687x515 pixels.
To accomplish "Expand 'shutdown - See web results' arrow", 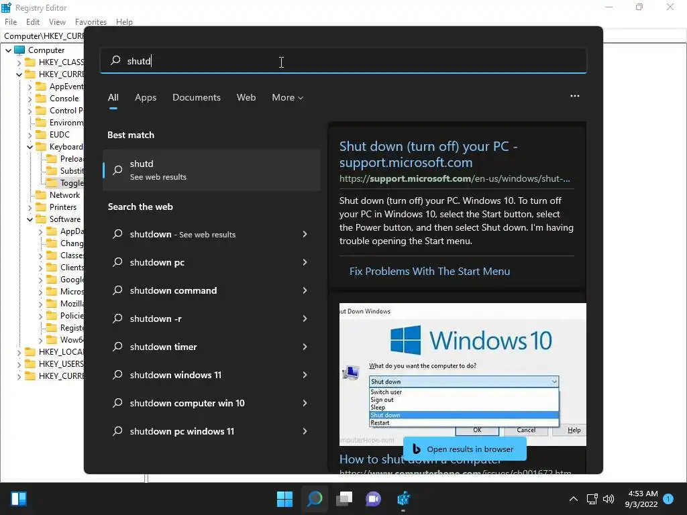I will coord(305,234).
